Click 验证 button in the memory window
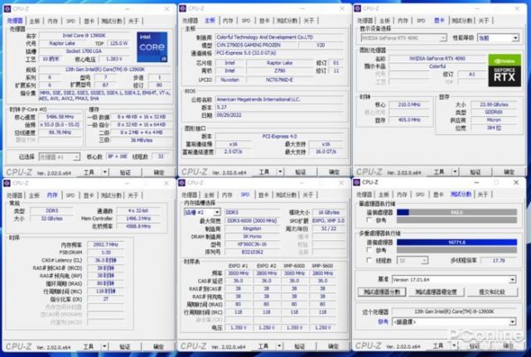Image resolution: width=531 pixels, height=357 pixels. (124, 346)
